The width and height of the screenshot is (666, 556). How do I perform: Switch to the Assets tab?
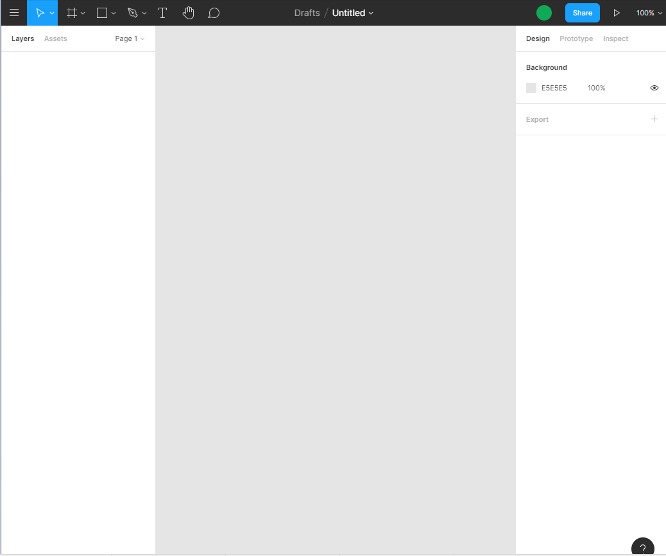click(56, 38)
